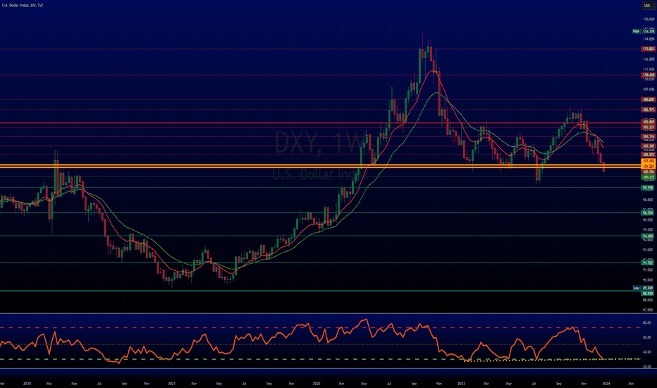657x388 pixels.
Task: Click the 2020 year label on time axis
Action: [27, 383]
